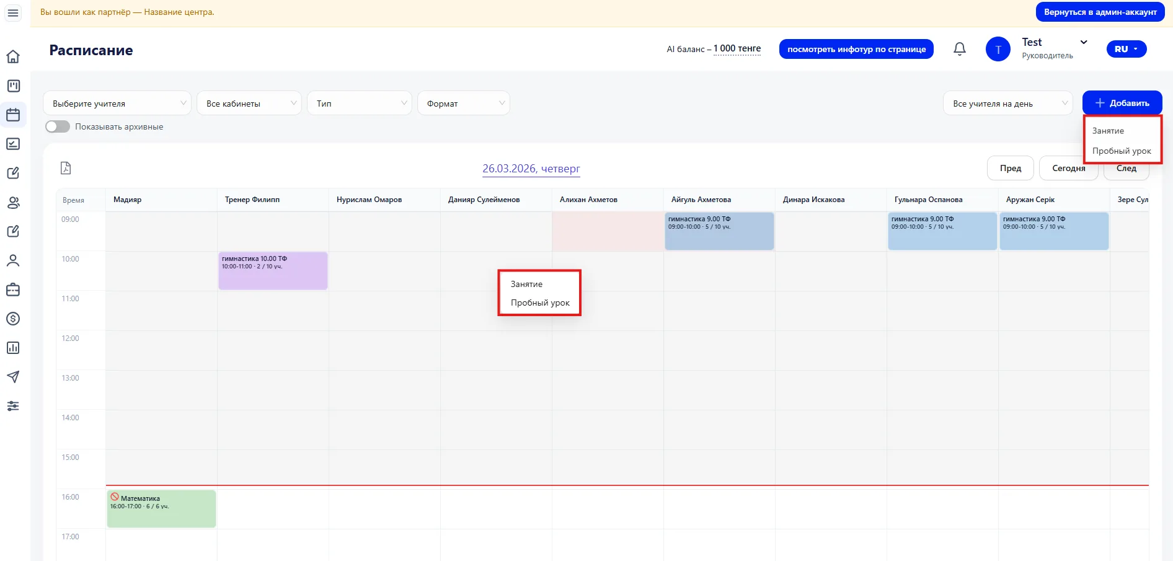This screenshot has width=1173, height=561.
Task: Open the dollar finance icon in sidebar
Action: (x=13, y=319)
